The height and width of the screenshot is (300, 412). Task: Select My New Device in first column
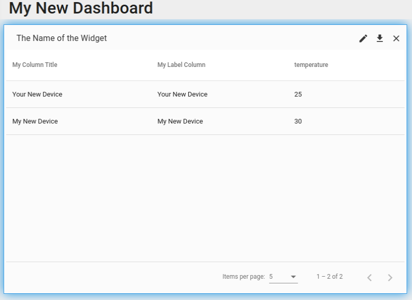click(x=35, y=121)
